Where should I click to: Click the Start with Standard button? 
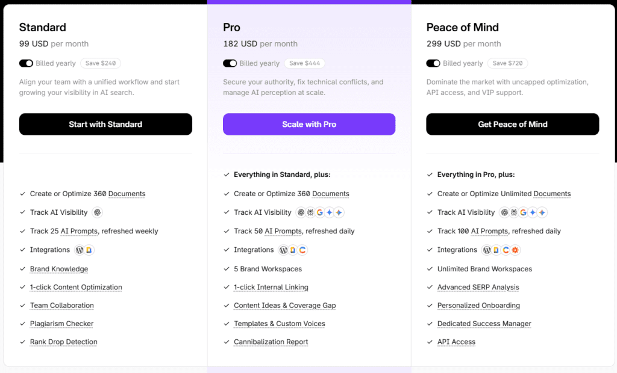click(x=105, y=124)
